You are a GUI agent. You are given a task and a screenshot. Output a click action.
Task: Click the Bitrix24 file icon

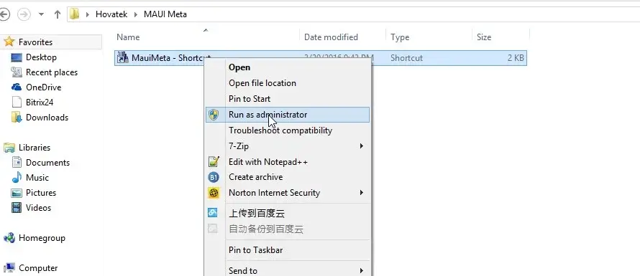(x=17, y=103)
